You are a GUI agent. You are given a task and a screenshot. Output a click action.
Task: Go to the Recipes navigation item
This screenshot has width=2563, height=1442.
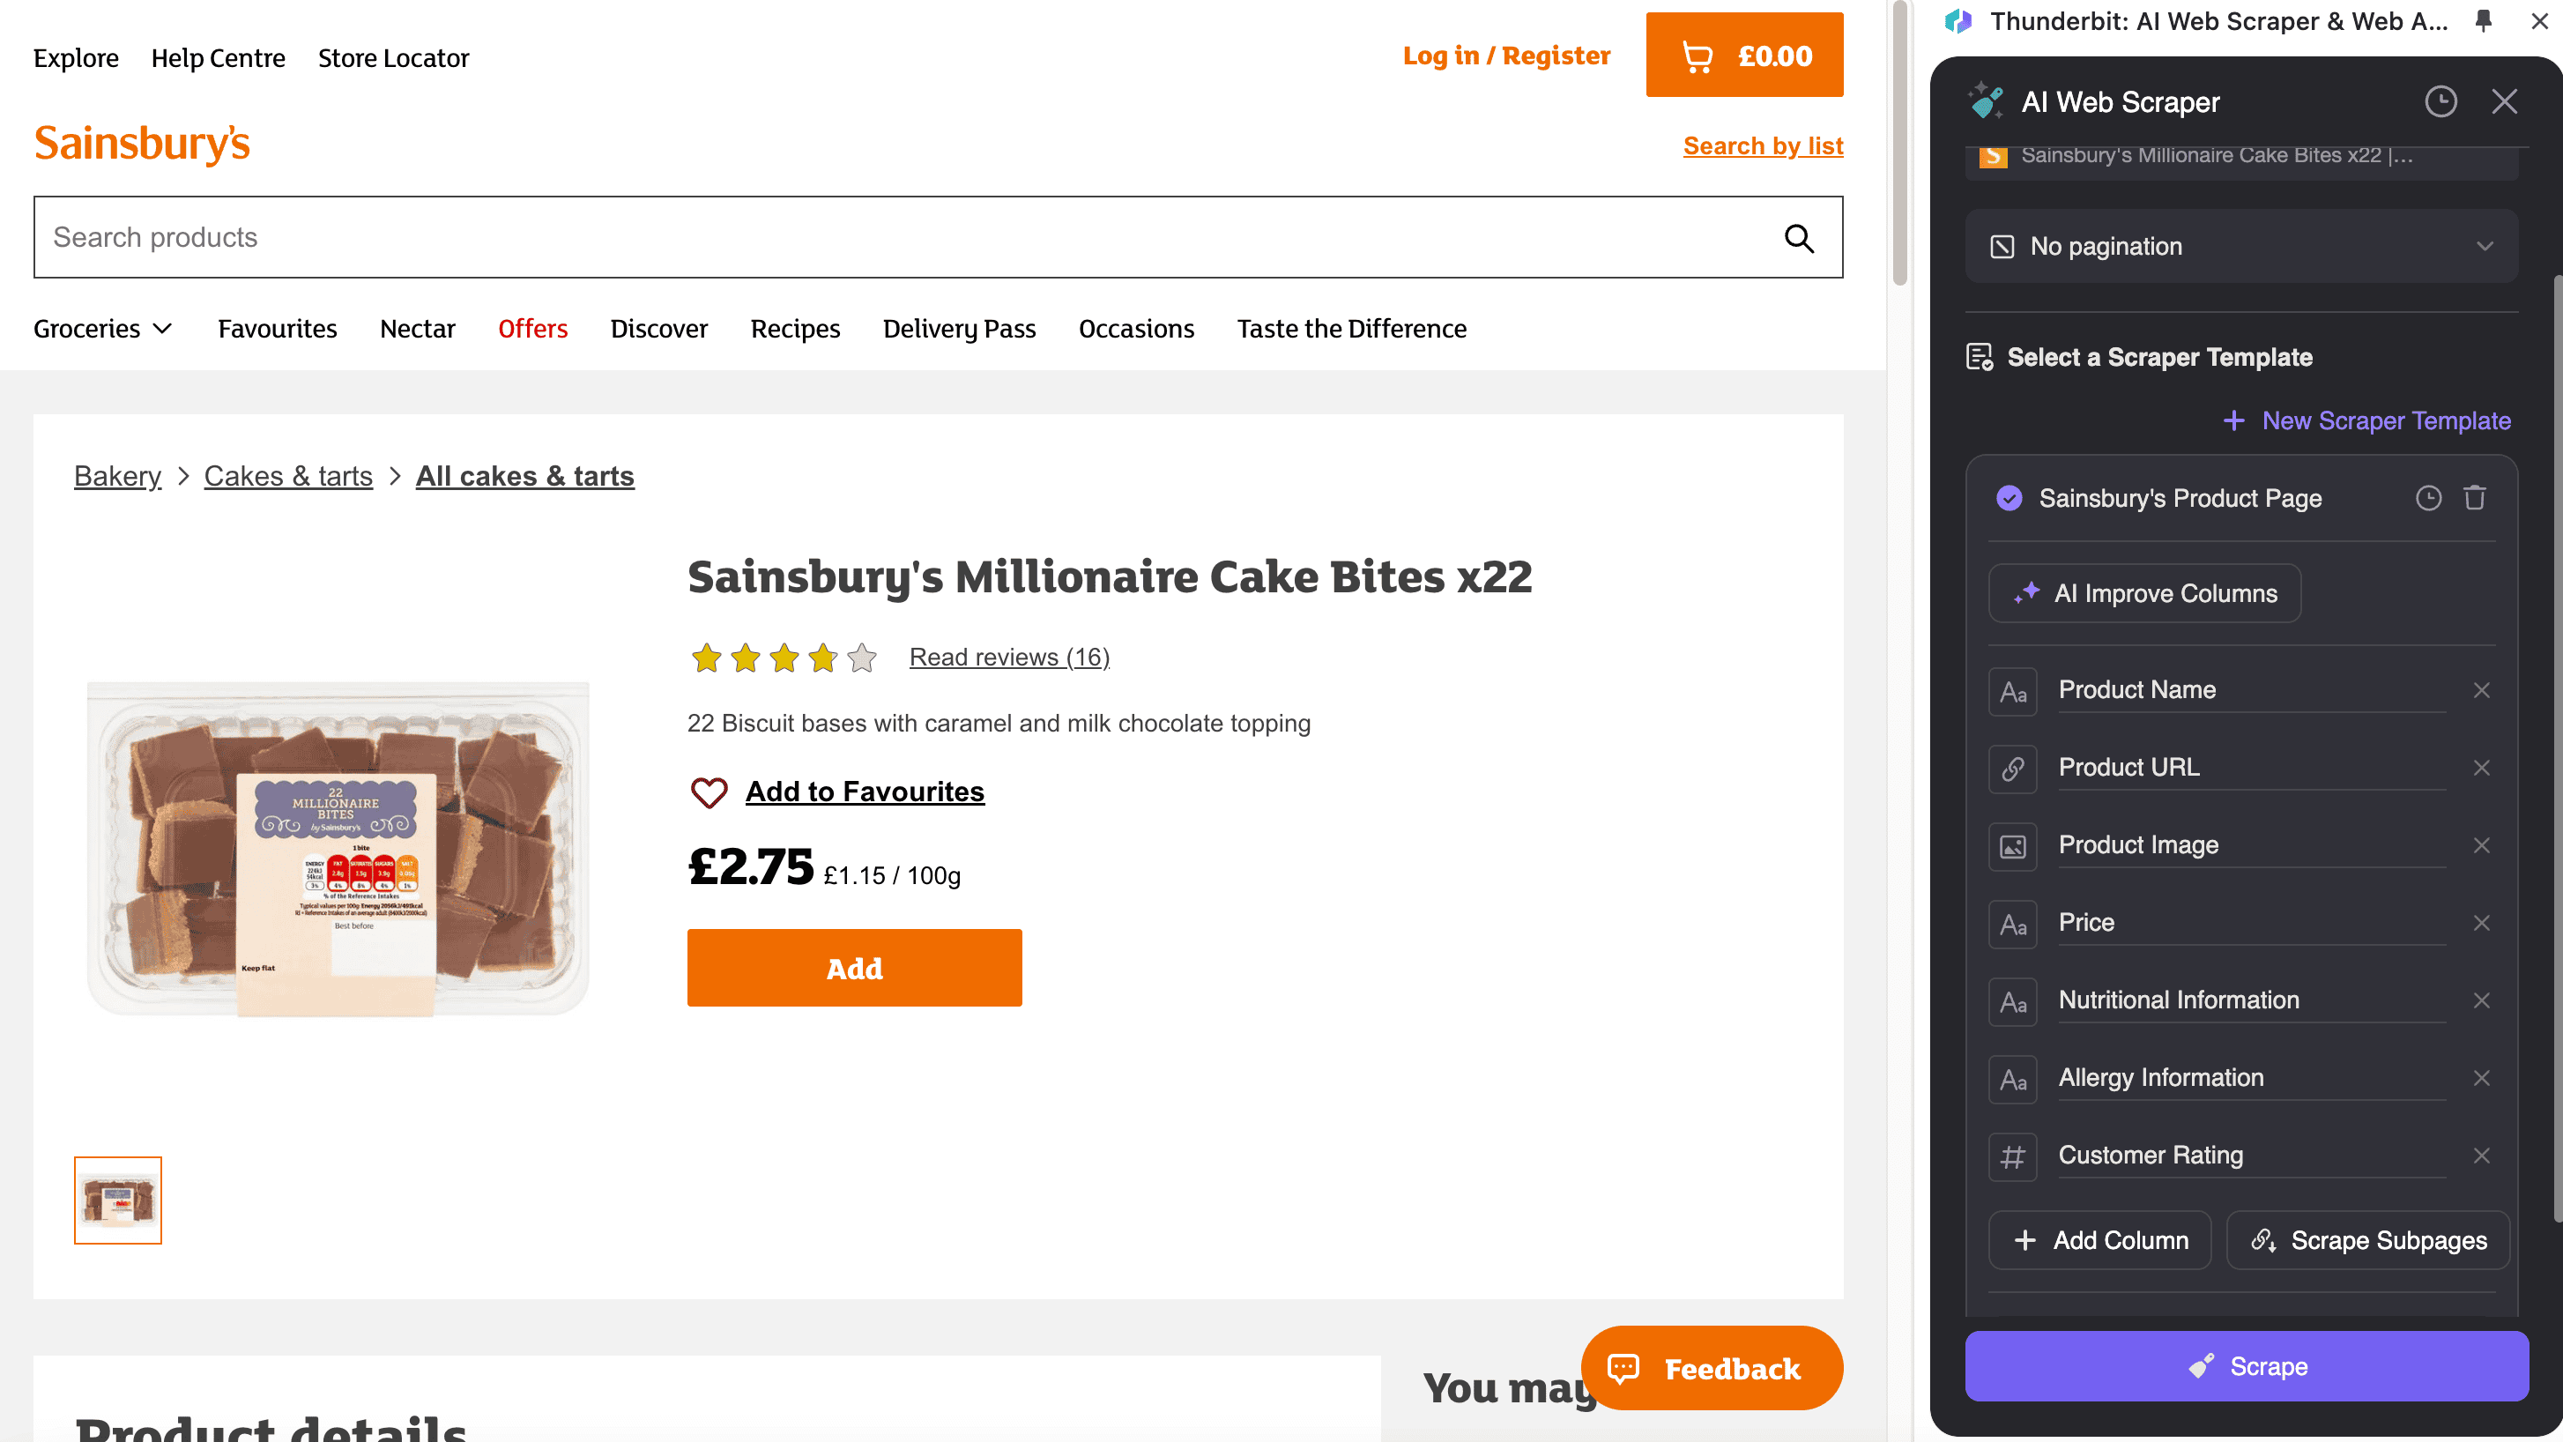pos(795,330)
